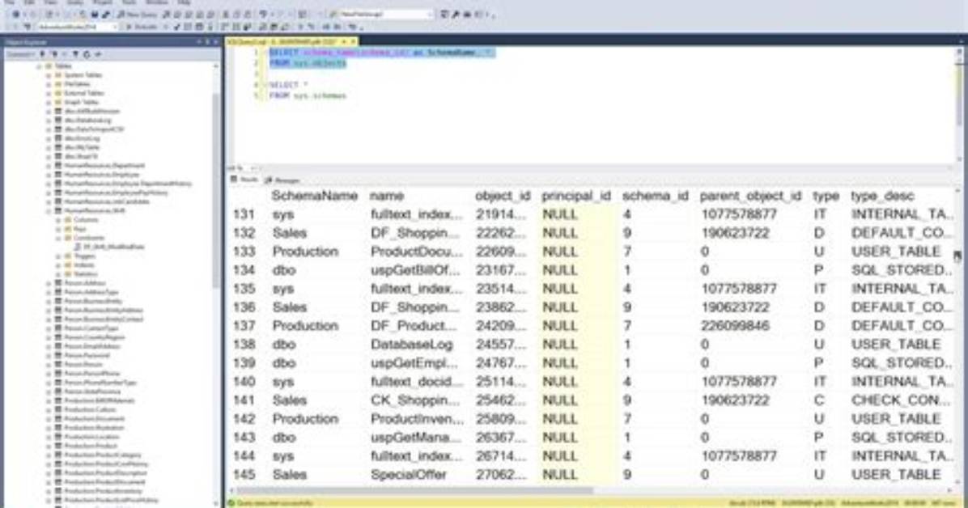Image resolution: width=968 pixels, height=508 pixels.
Task: Click the Refresh icon in Object Explorer toolbar
Action: click(x=87, y=54)
